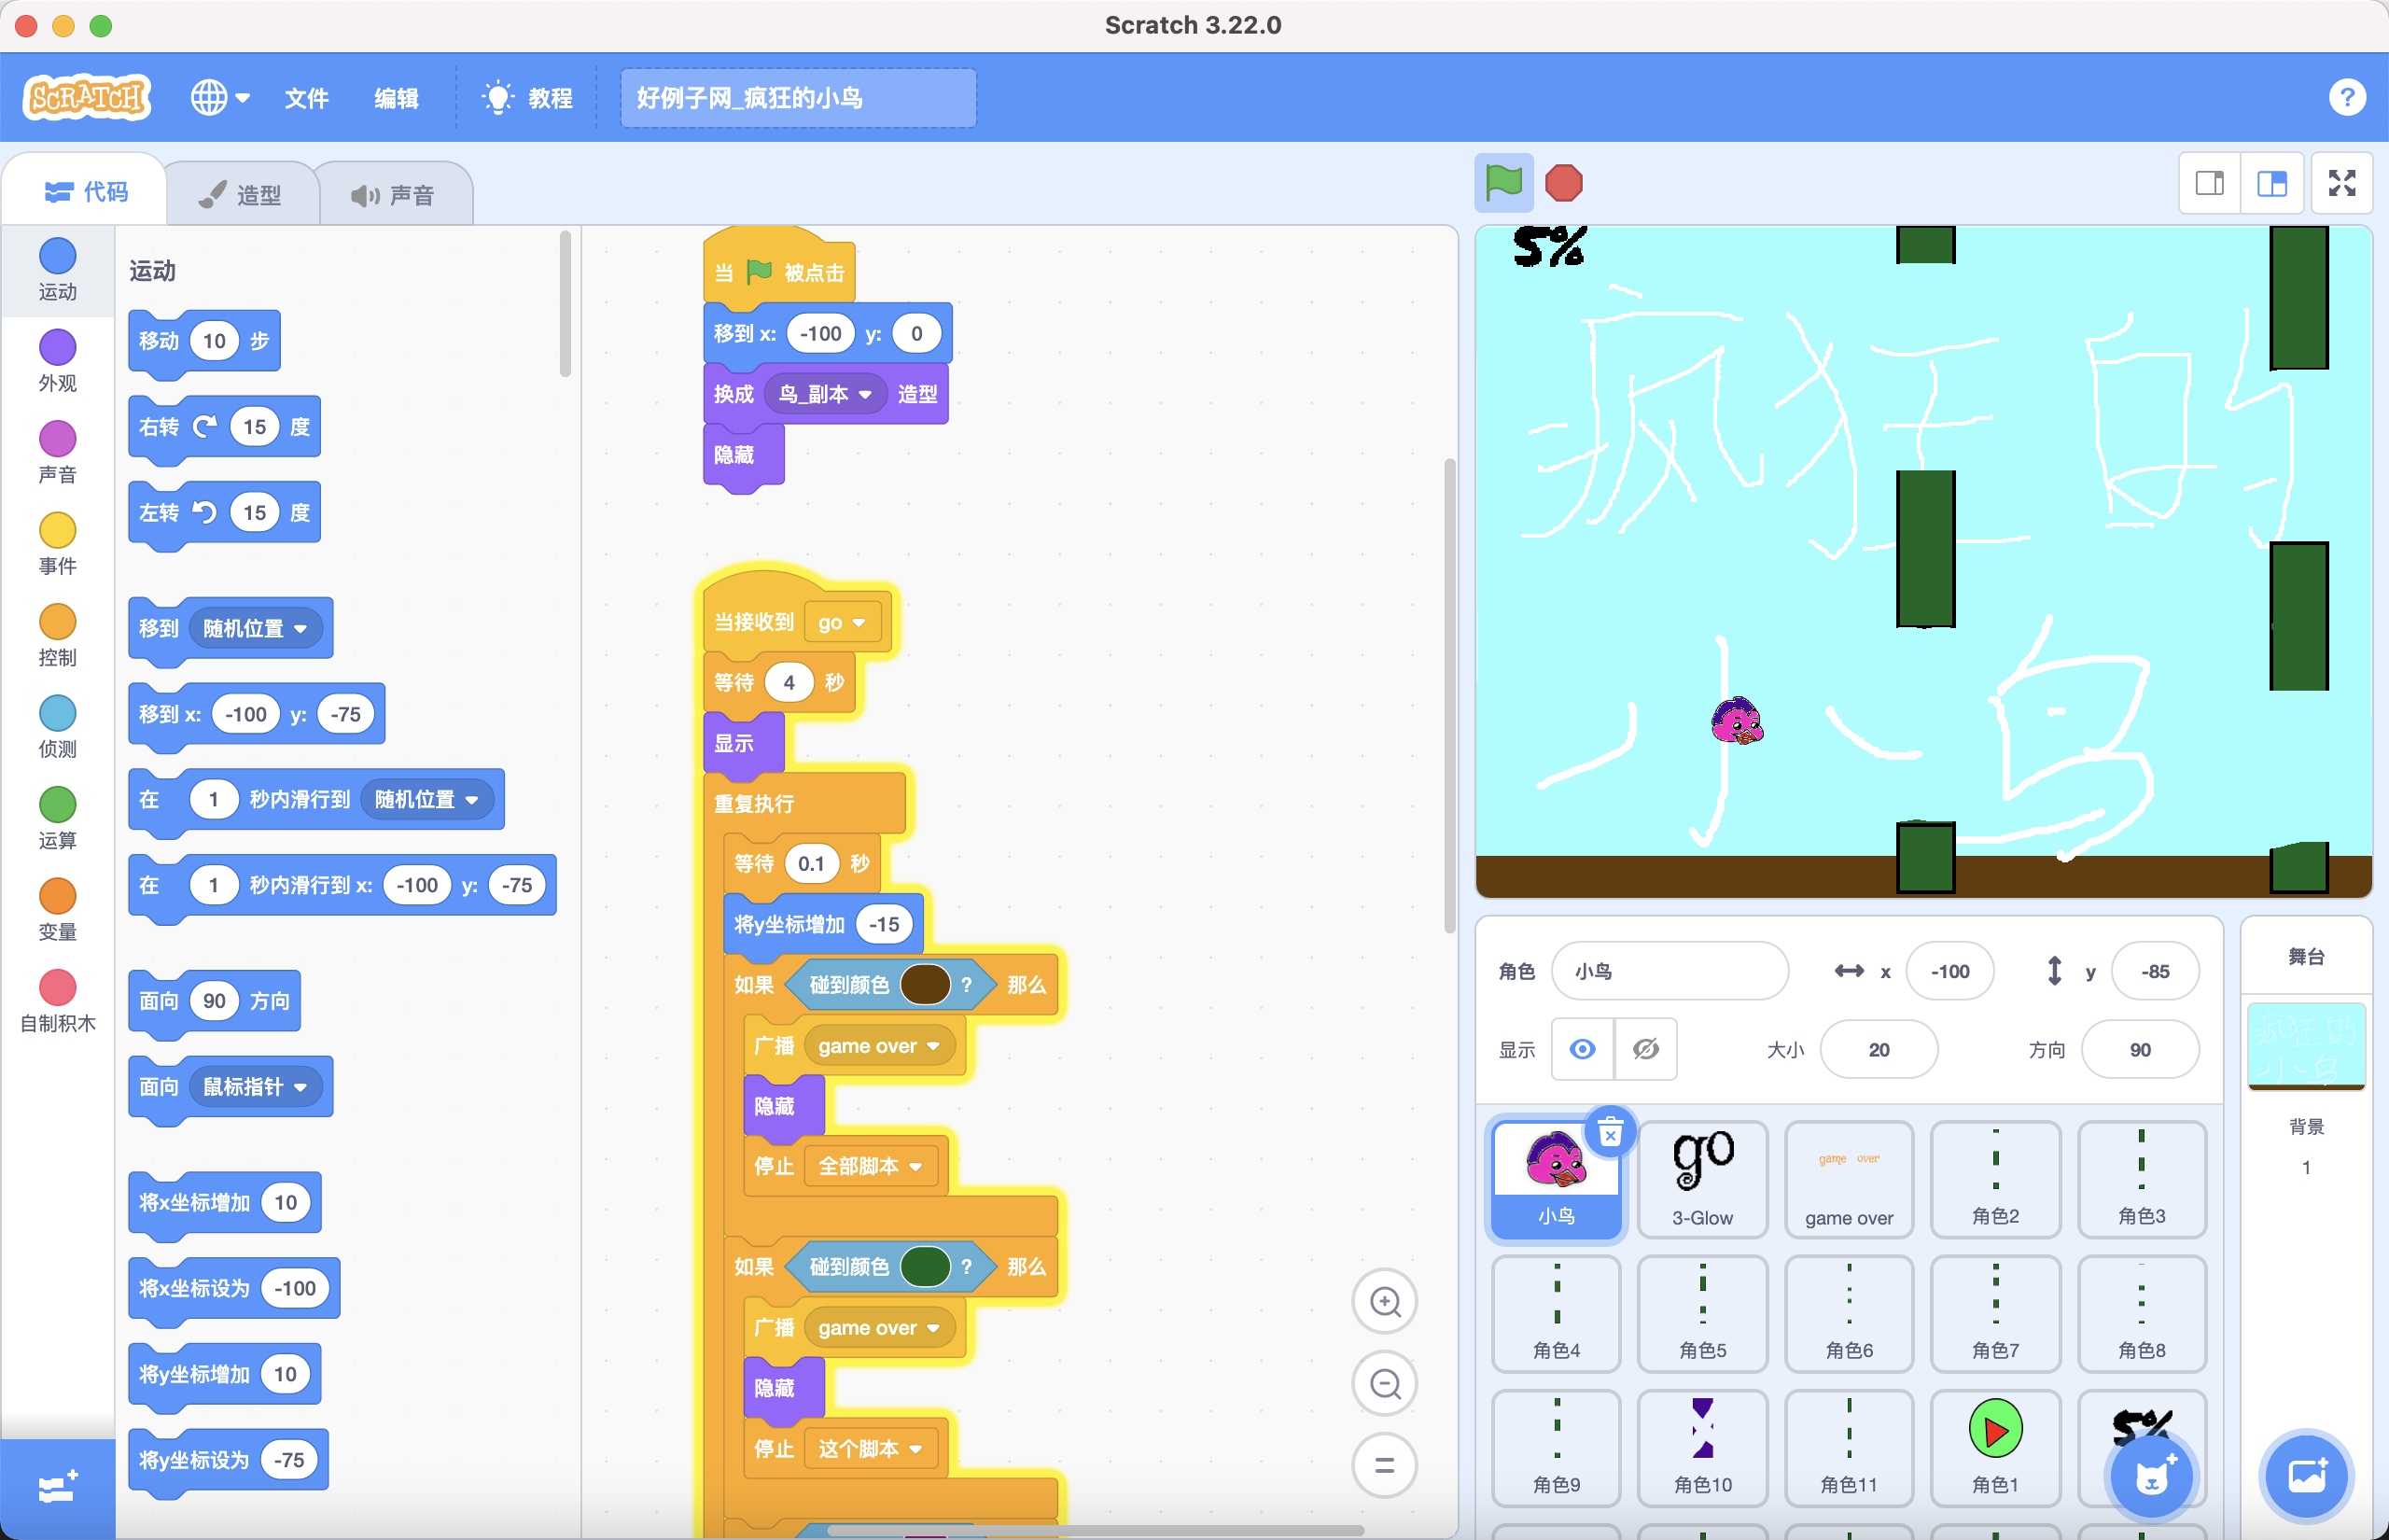This screenshot has height=1540, width=2389.
Task: Click the project title field
Action: pyautogui.click(x=798, y=98)
